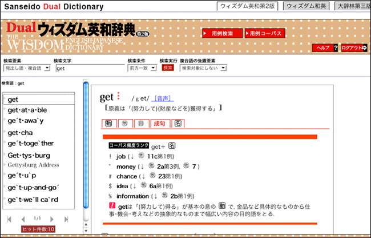
Task: Open the ウィズダム英和第2版 dictionary tab
Action: [247, 6]
